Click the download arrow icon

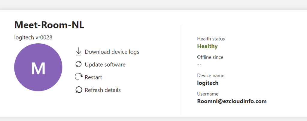coord(79,52)
